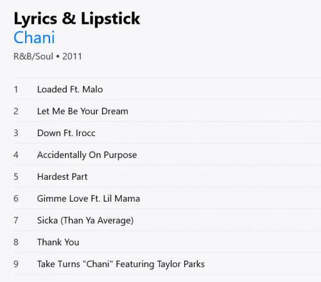Click track number 9
Screen dimensions: 321x282
[x=16, y=264]
